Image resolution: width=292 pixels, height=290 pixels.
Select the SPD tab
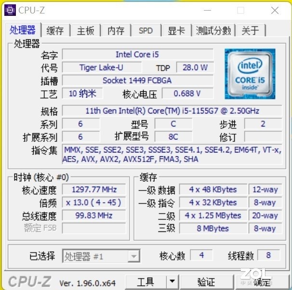(146, 30)
